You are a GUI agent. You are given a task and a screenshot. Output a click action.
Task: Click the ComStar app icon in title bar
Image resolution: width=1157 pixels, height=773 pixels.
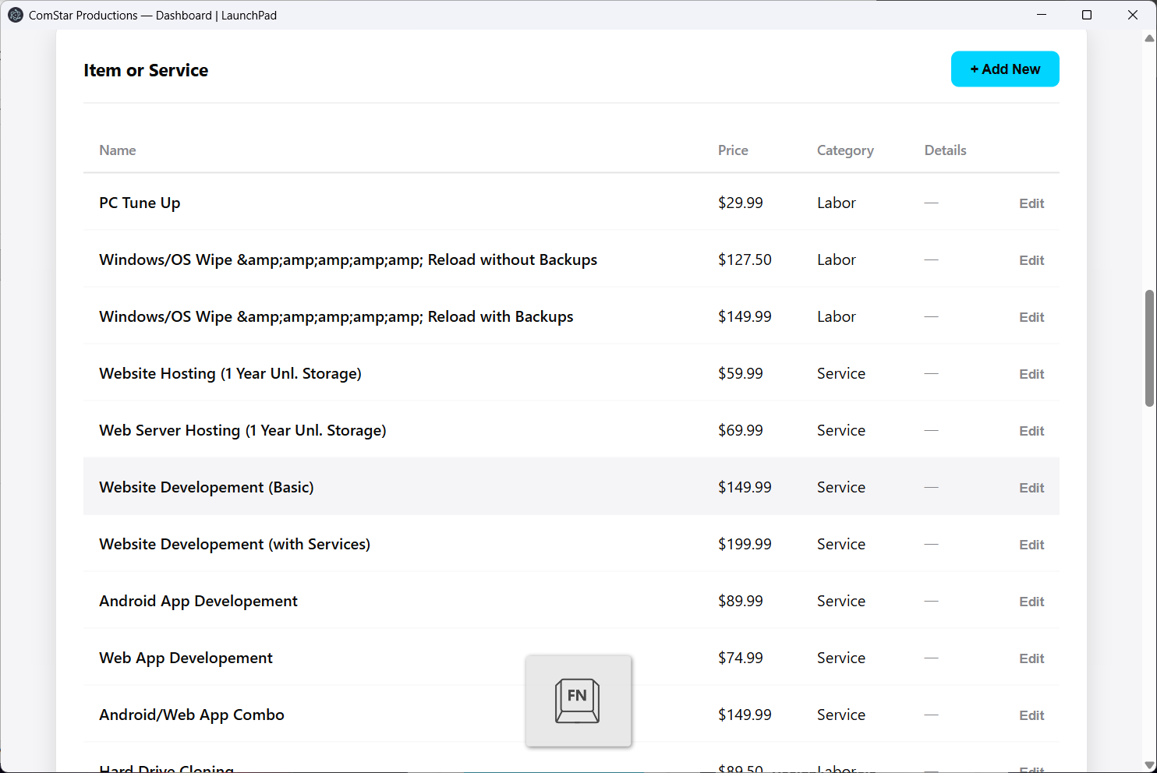[15, 15]
